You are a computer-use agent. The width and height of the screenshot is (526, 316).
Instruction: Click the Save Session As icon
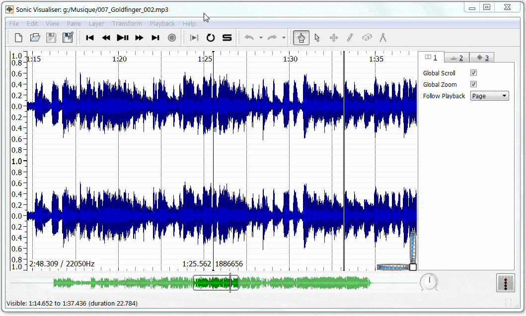coord(68,37)
